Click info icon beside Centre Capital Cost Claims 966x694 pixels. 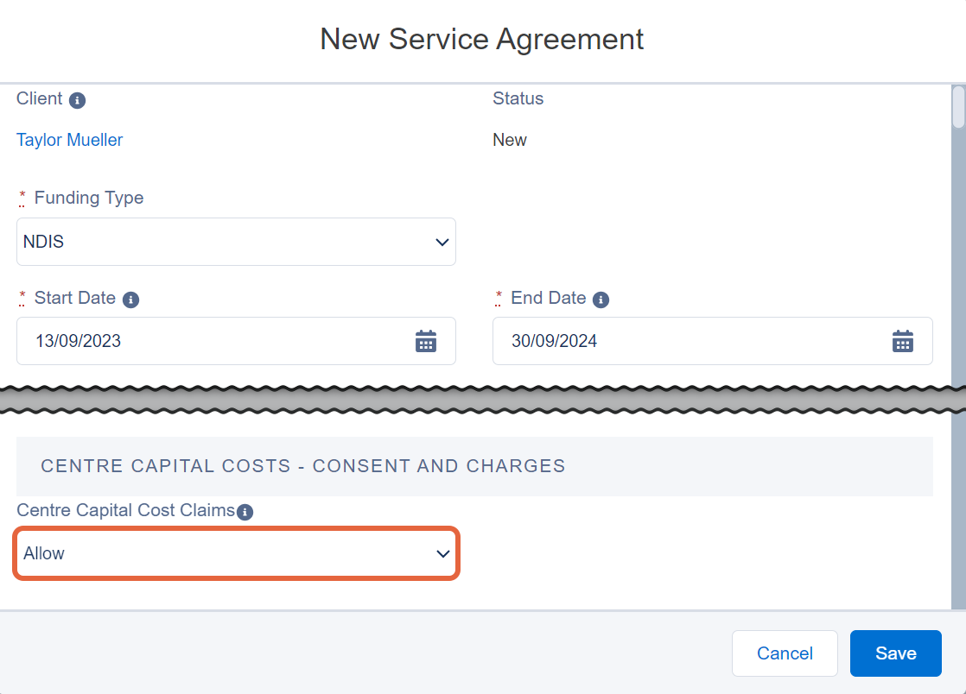[245, 512]
